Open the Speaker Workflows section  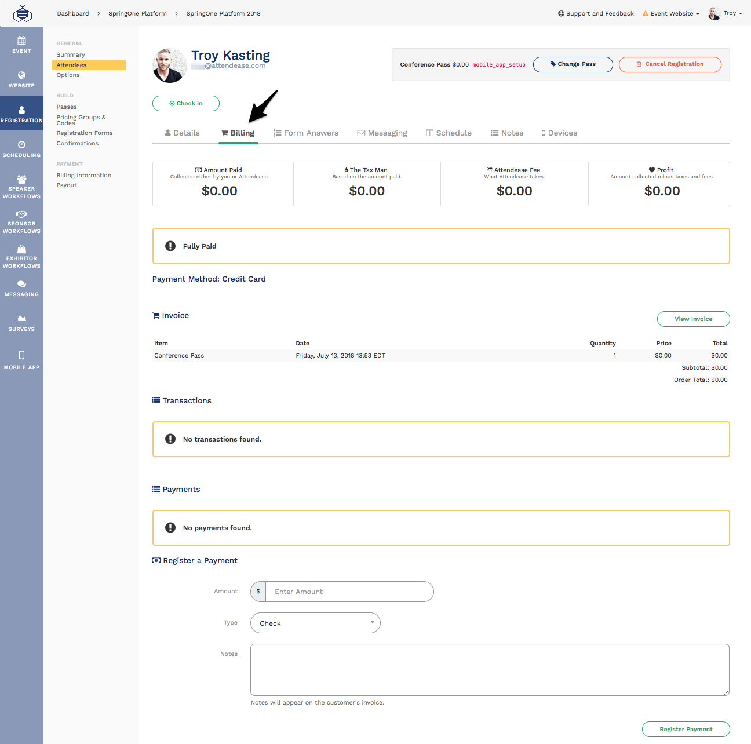[21, 185]
